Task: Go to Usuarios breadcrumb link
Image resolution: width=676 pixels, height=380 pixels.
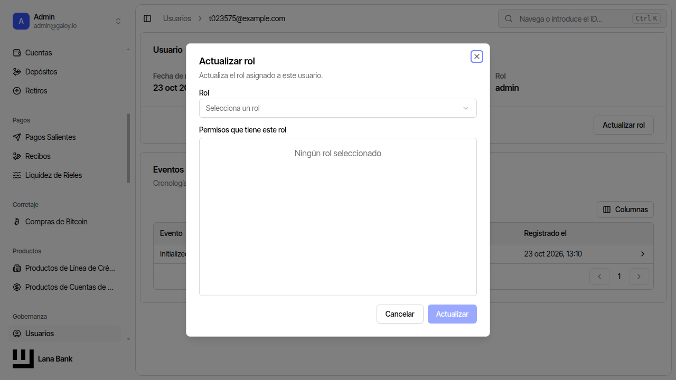Action: click(177, 18)
